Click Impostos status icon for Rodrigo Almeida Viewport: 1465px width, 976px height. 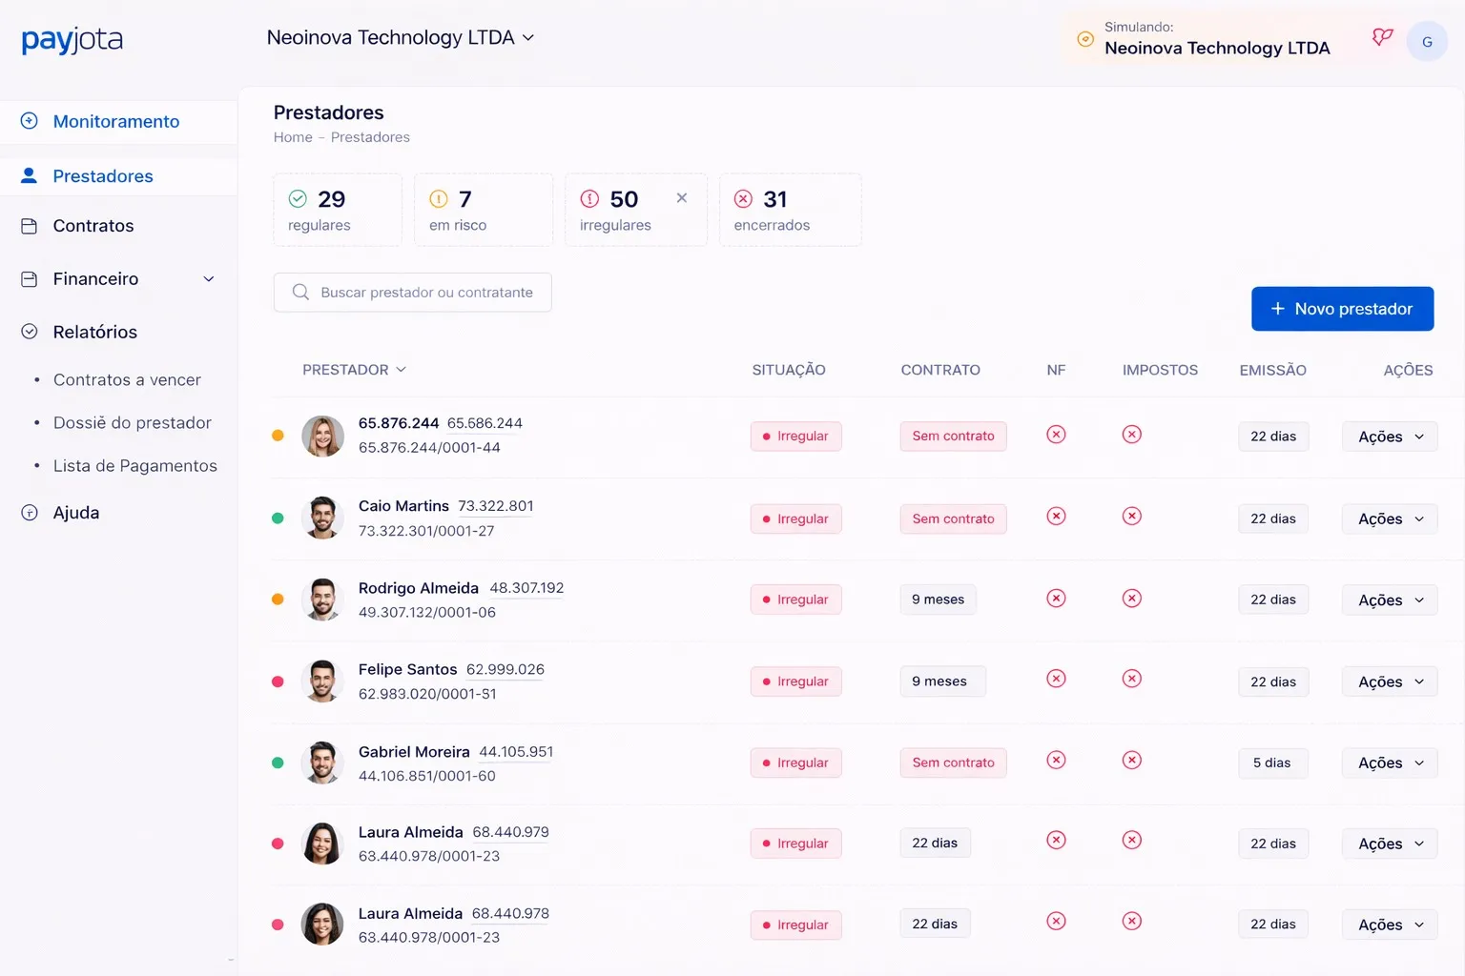coord(1131,599)
